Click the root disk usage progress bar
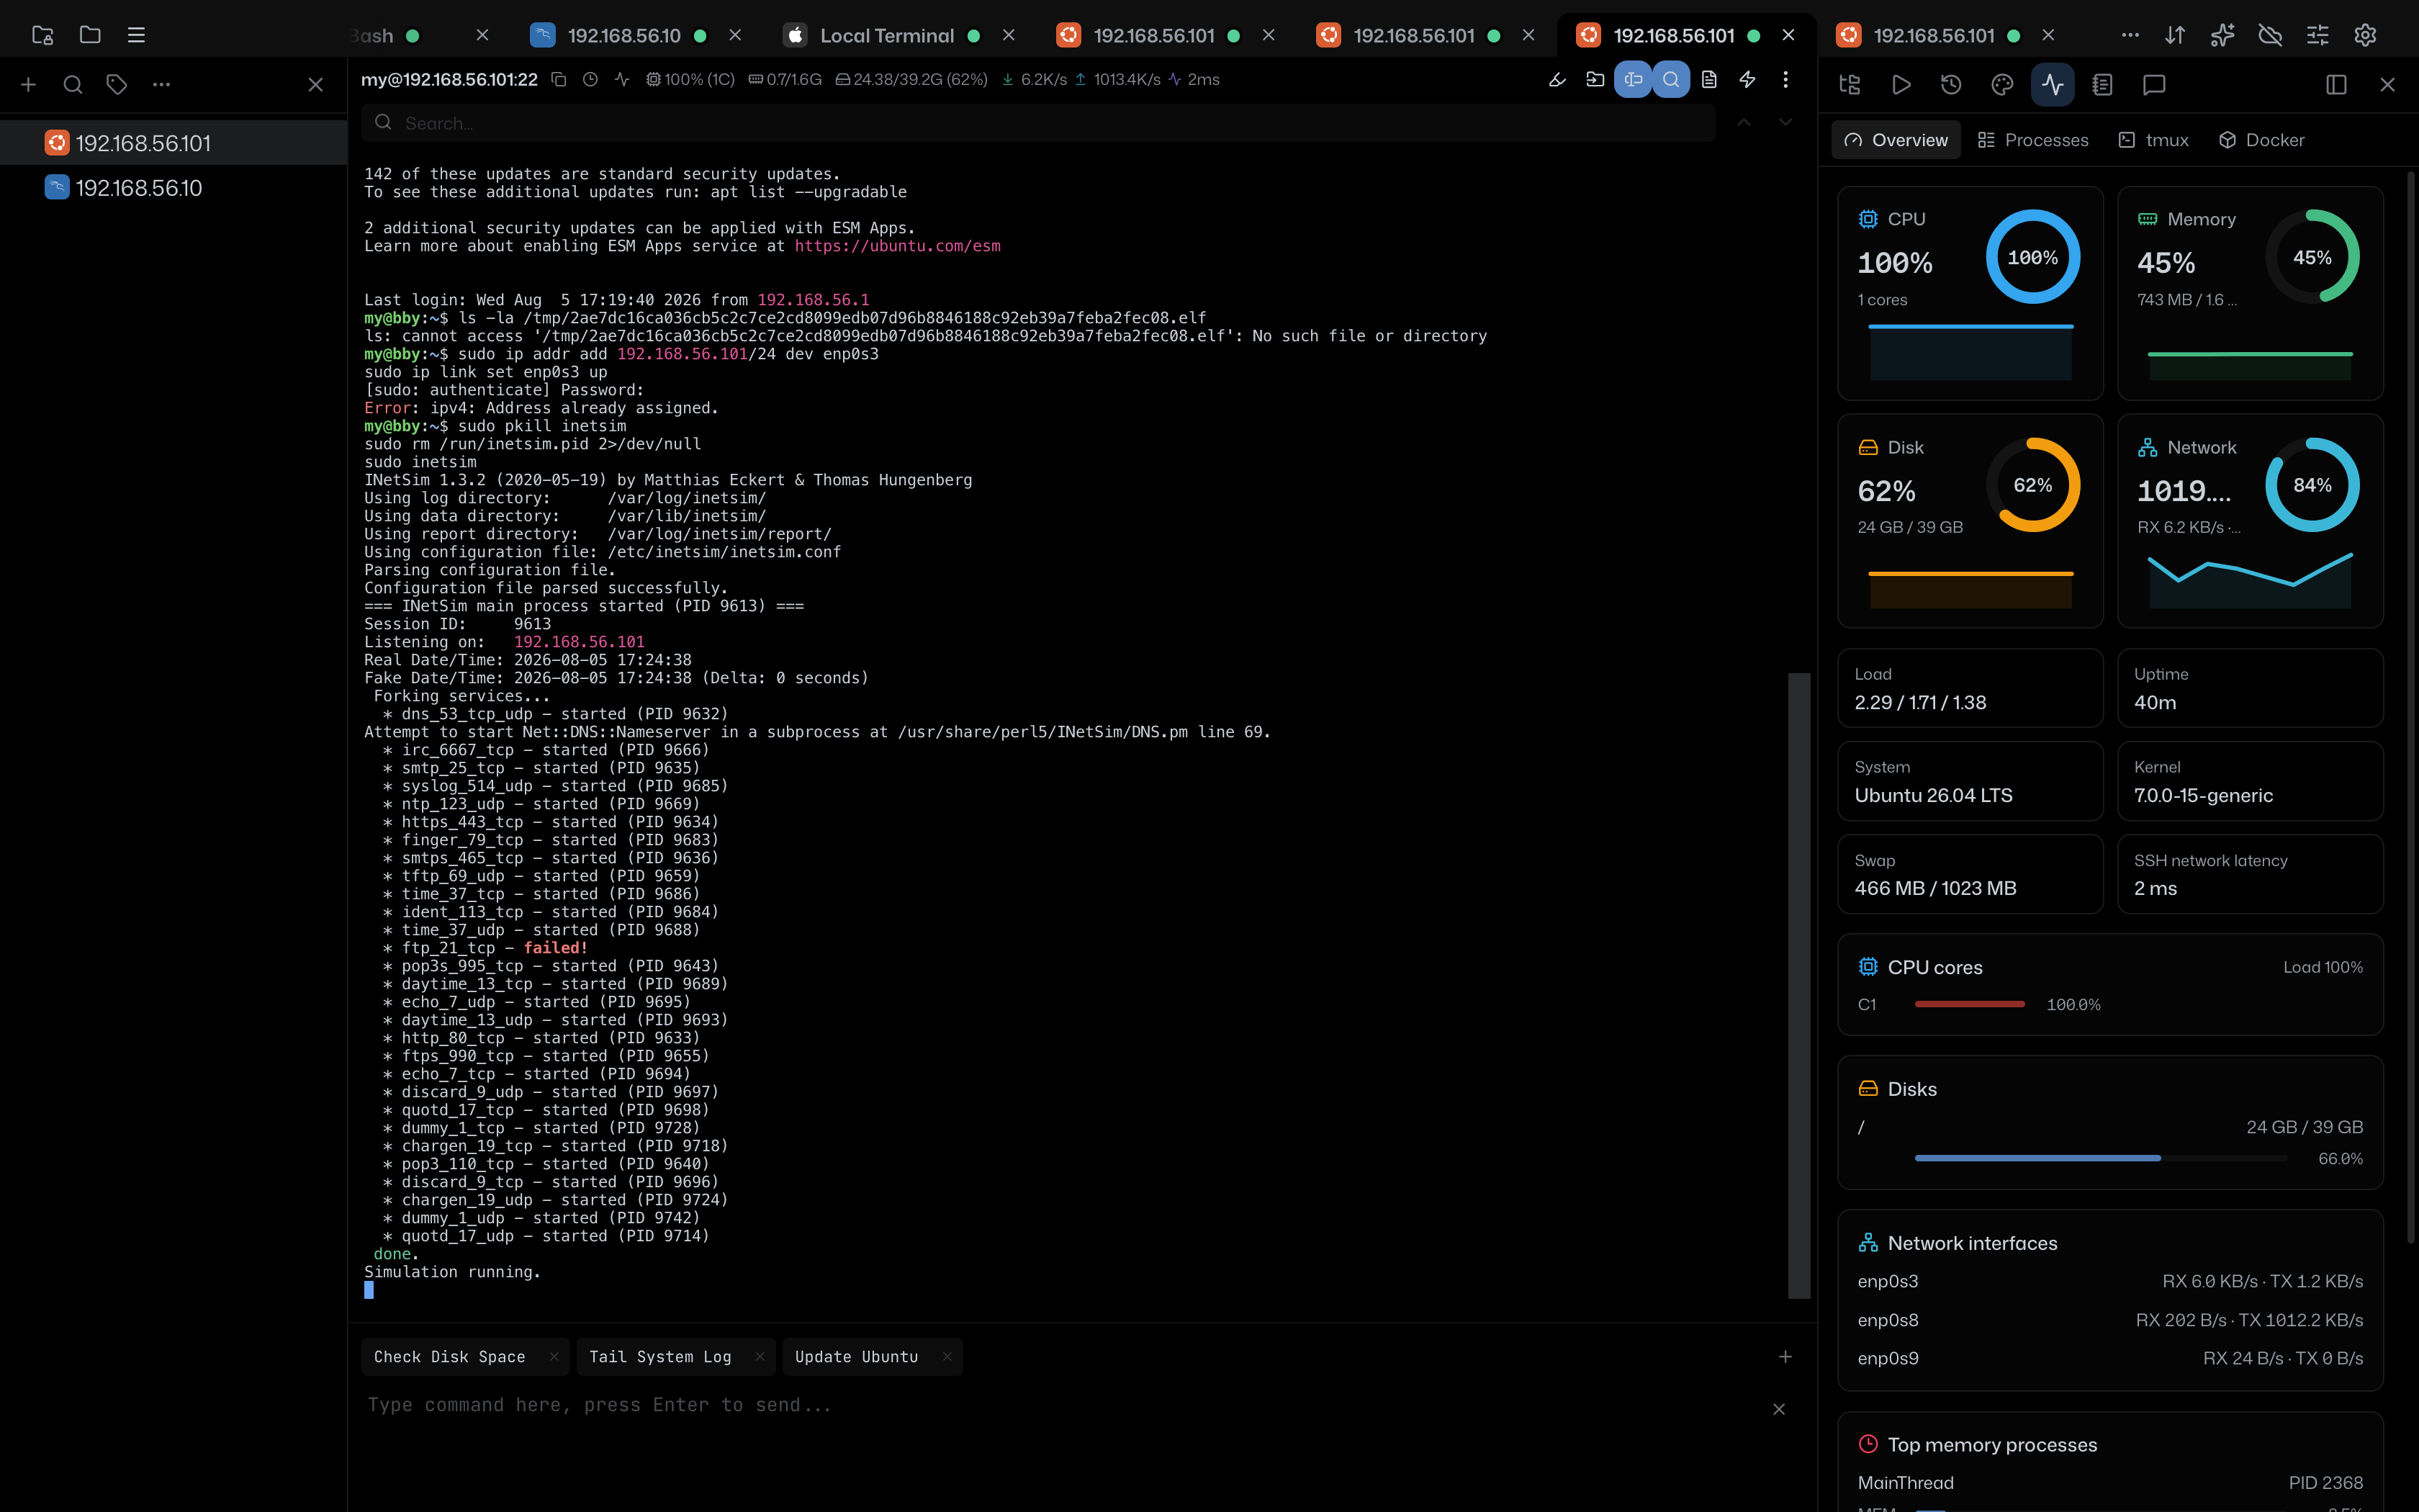Screen dimensions: 2419x1512 (2101, 1158)
